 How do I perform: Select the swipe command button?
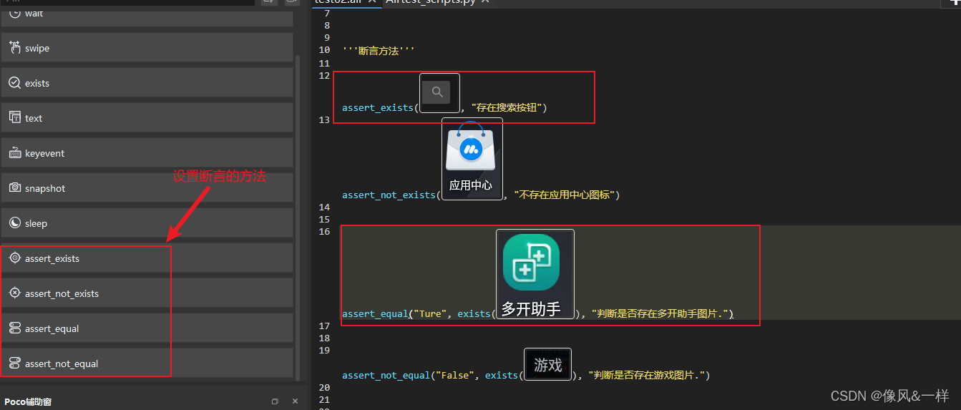[x=147, y=48]
